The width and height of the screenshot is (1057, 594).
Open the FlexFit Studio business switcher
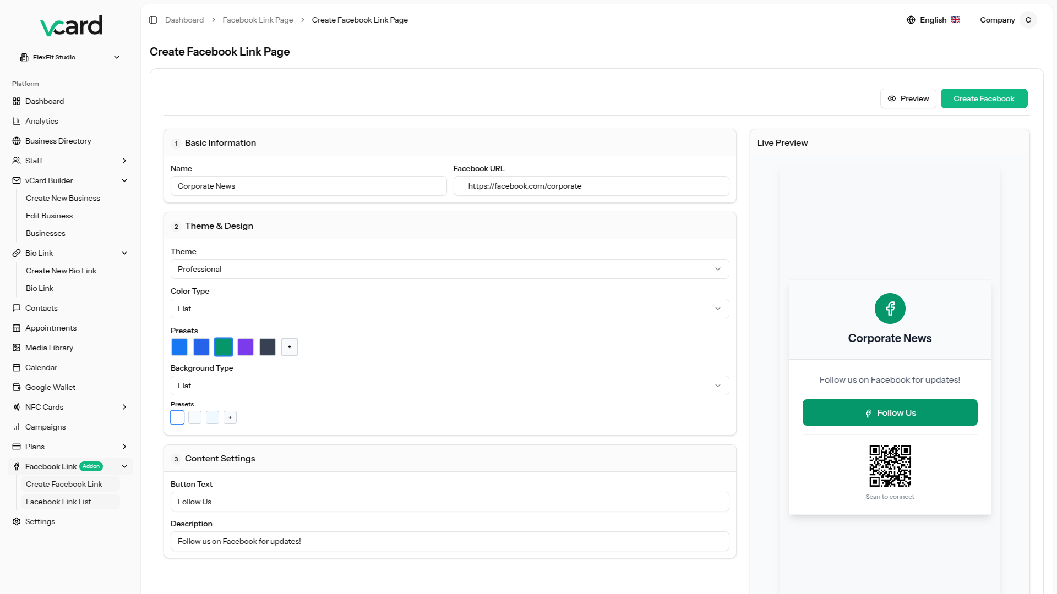[70, 57]
